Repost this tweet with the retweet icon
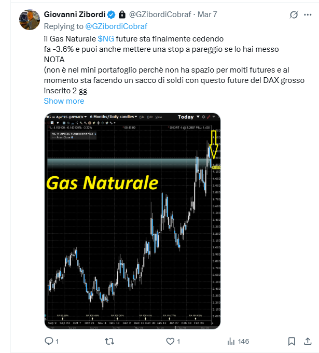 (109, 341)
